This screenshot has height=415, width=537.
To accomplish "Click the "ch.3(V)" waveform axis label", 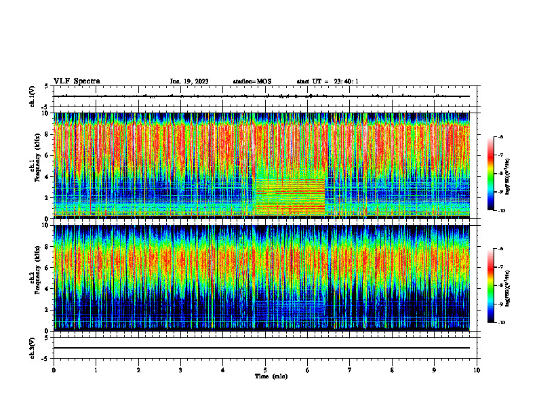I will coord(32,348).
